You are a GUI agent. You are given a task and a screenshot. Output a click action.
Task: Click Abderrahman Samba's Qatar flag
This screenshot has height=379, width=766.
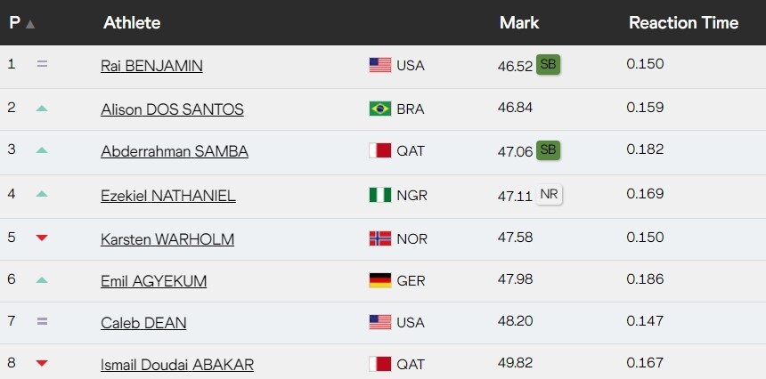click(380, 151)
